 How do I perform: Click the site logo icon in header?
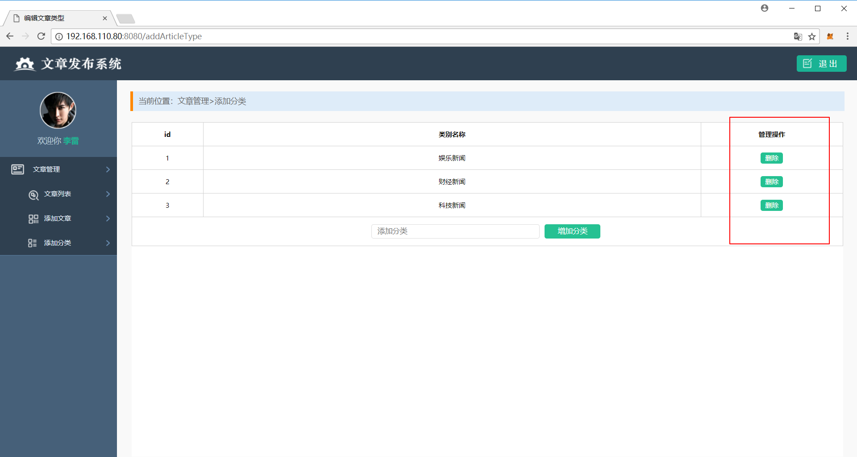point(25,64)
